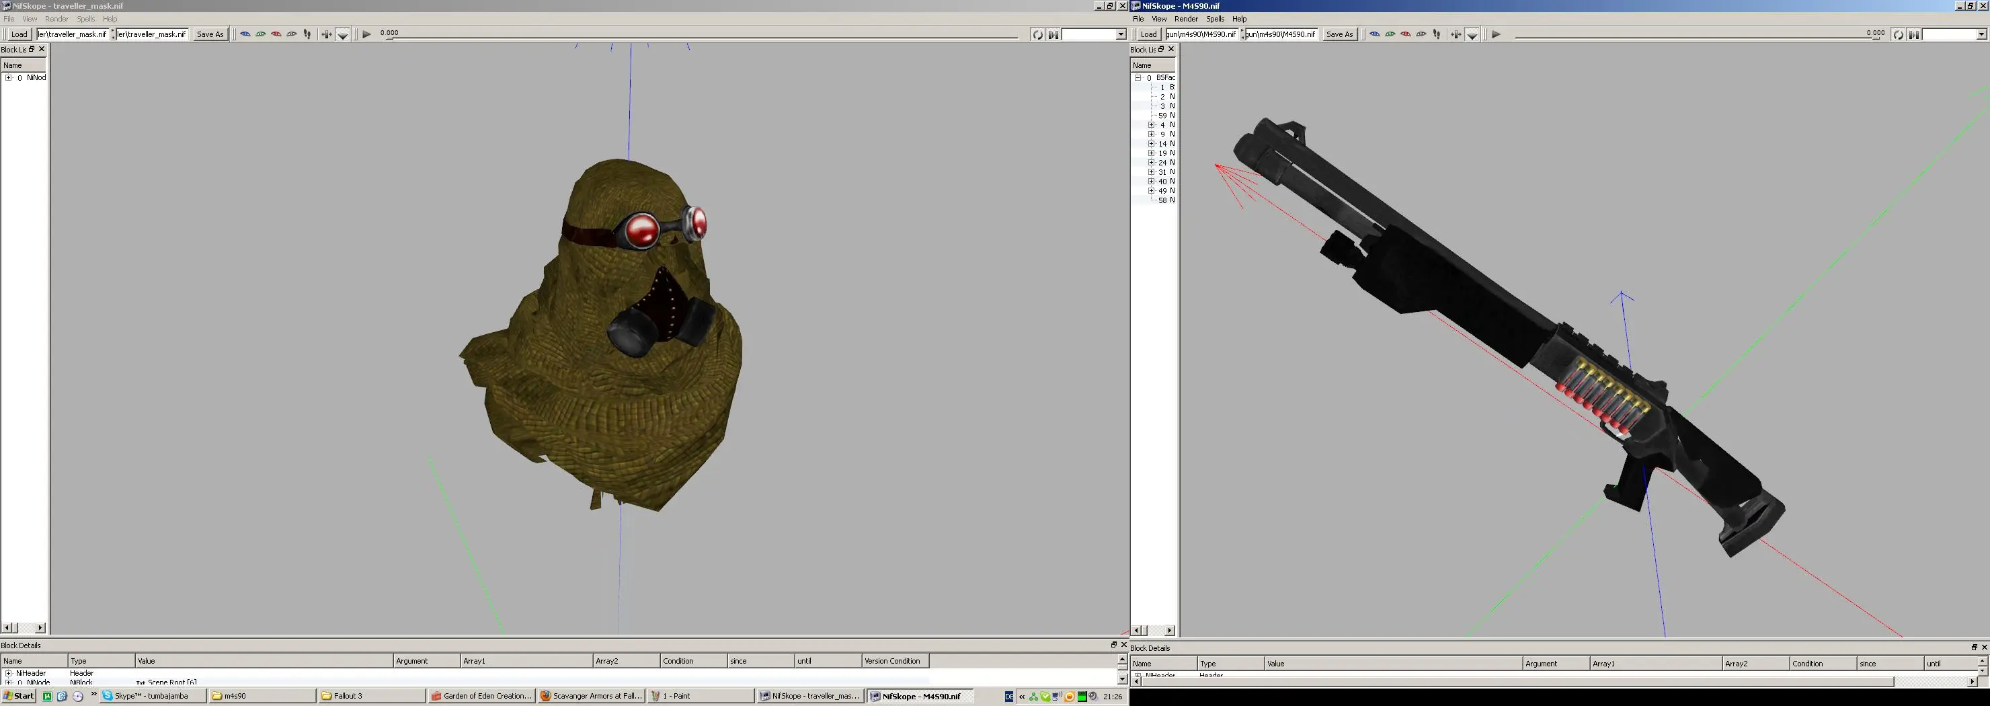Toggle green eye view icon in traveller_mask window
This screenshot has width=1990, height=706.
(x=260, y=34)
